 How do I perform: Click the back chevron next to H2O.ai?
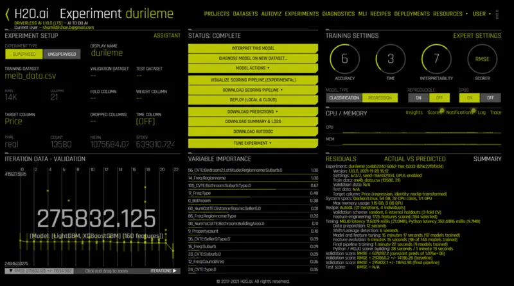tap(7, 14)
